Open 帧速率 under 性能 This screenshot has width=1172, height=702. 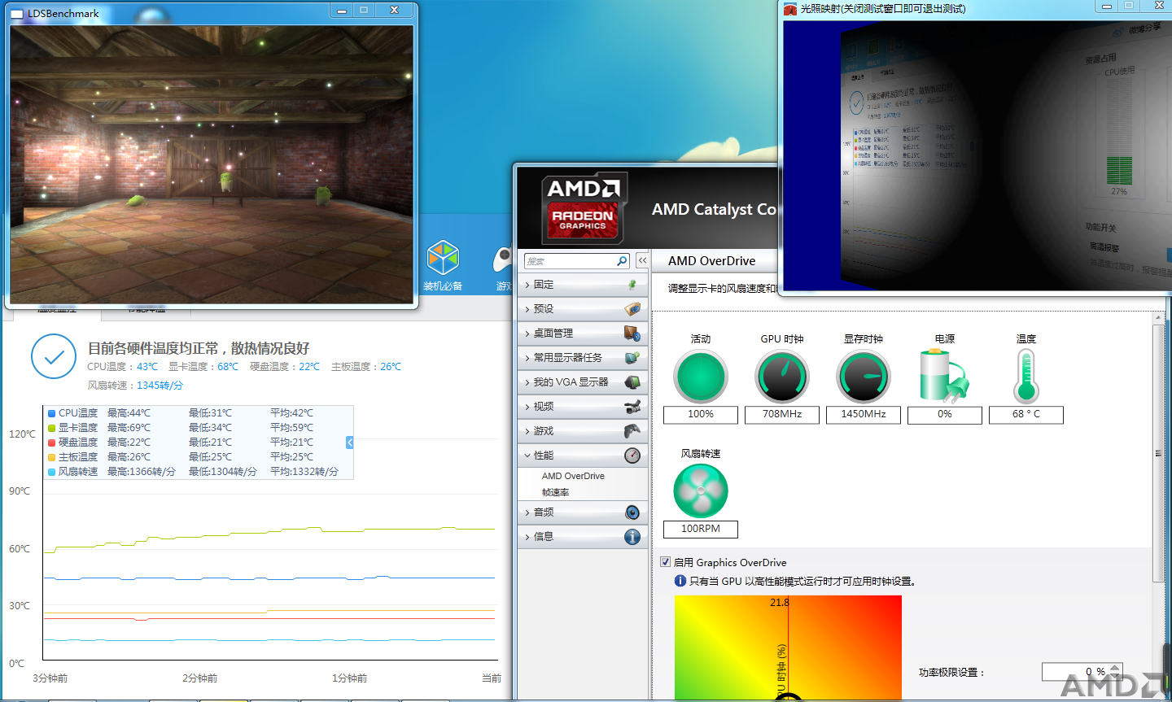pyautogui.click(x=556, y=492)
